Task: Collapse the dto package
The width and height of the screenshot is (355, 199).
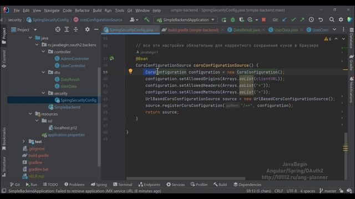Action: coord(43,72)
